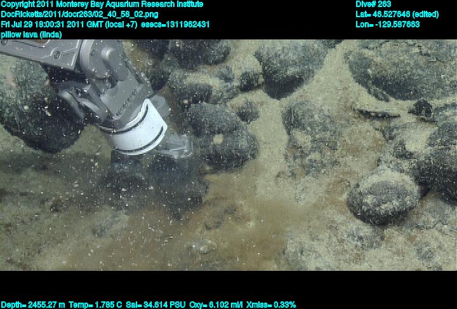457x309 pixels.
Task: Click the Depth= 2455.27 m reading
Action: tap(30, 305)
